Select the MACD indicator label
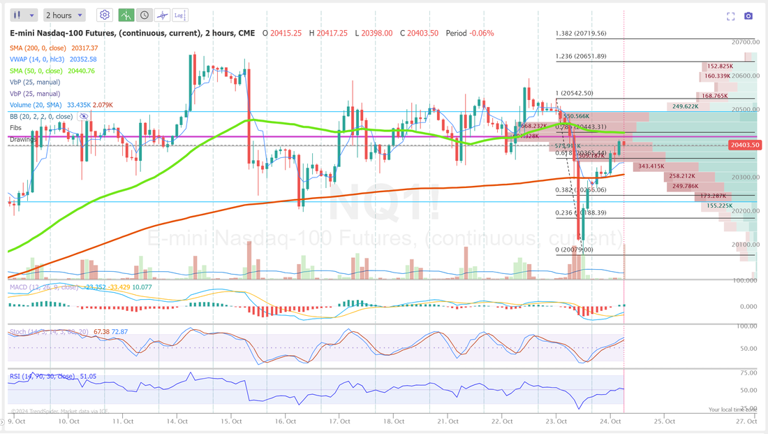This screenshot has width=768, height=434. click(x=43, y=287)
